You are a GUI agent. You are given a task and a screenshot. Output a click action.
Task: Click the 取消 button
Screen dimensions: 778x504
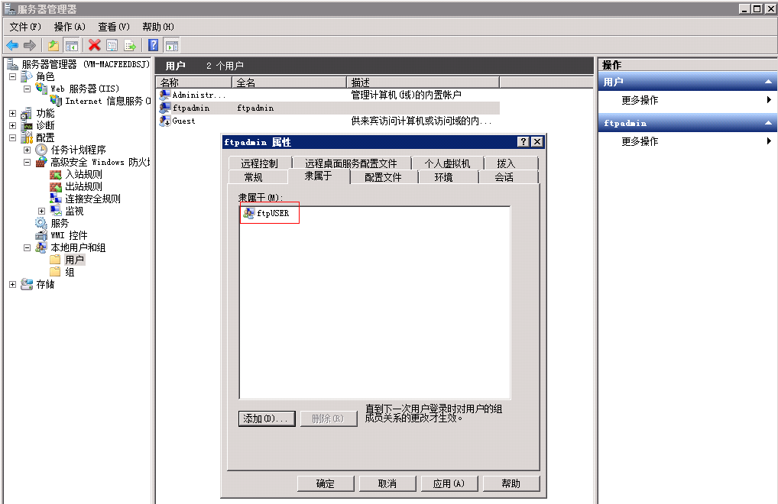pos(387,483)
